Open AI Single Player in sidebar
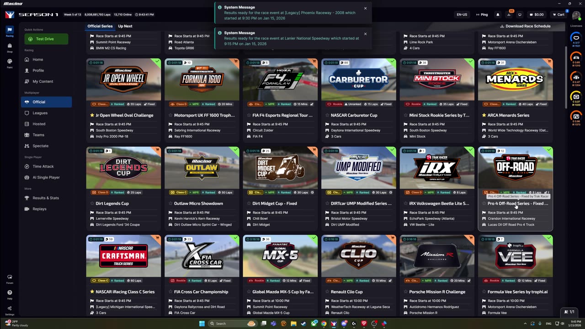 [46, 177]
